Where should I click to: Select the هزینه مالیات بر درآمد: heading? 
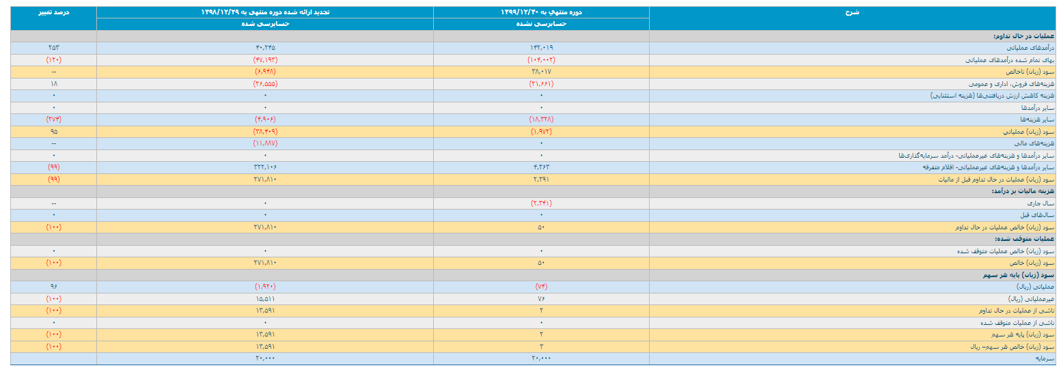[1022, 191]
